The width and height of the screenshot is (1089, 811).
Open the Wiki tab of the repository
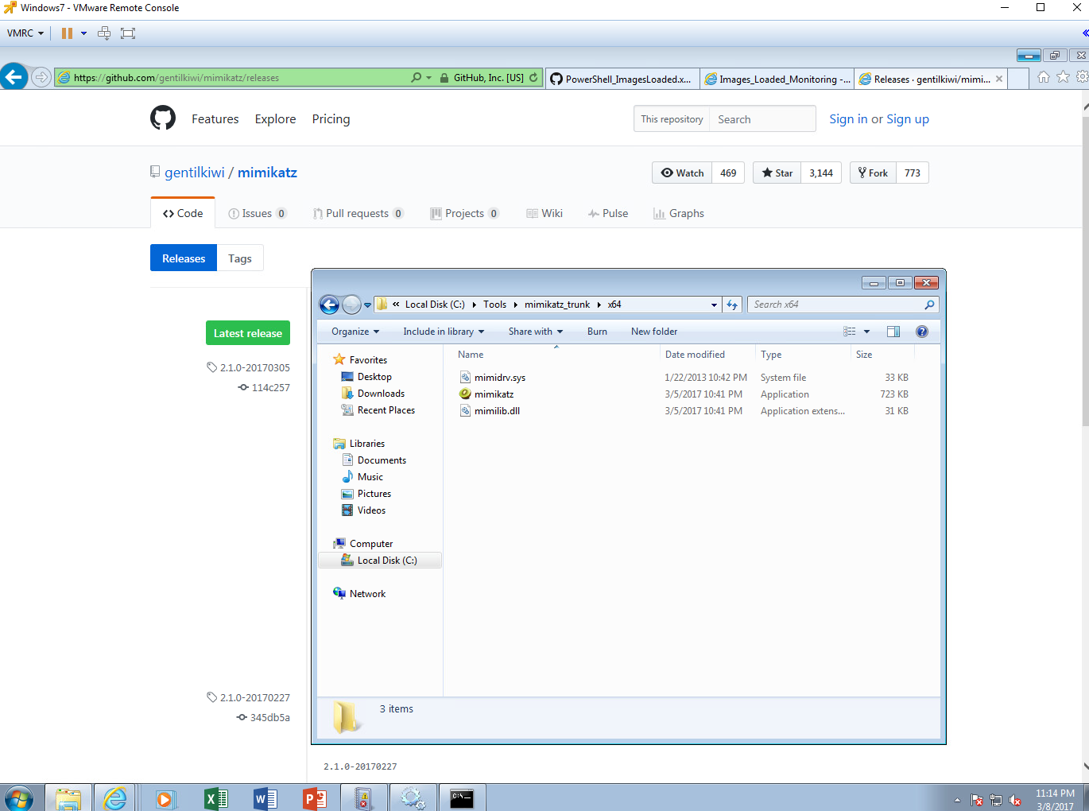tap(544, 213)
